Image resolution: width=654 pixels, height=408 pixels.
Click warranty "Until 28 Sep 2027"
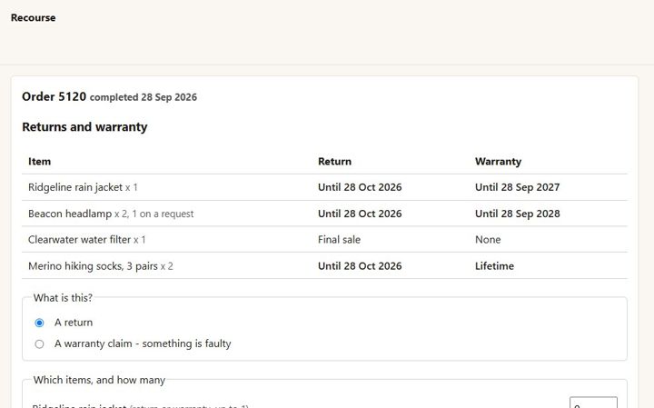[x=517, y=187]
